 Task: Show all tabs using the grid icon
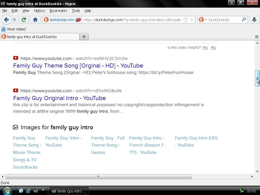257,37
